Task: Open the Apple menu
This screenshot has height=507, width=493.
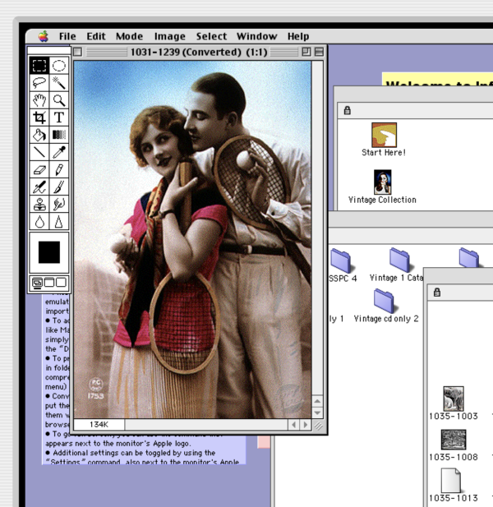Action: [44, 36]
